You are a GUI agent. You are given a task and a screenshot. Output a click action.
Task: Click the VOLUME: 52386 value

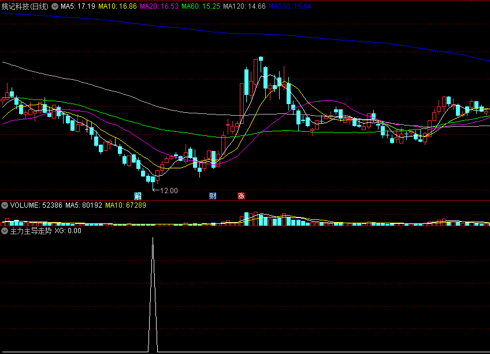(36, 205)
